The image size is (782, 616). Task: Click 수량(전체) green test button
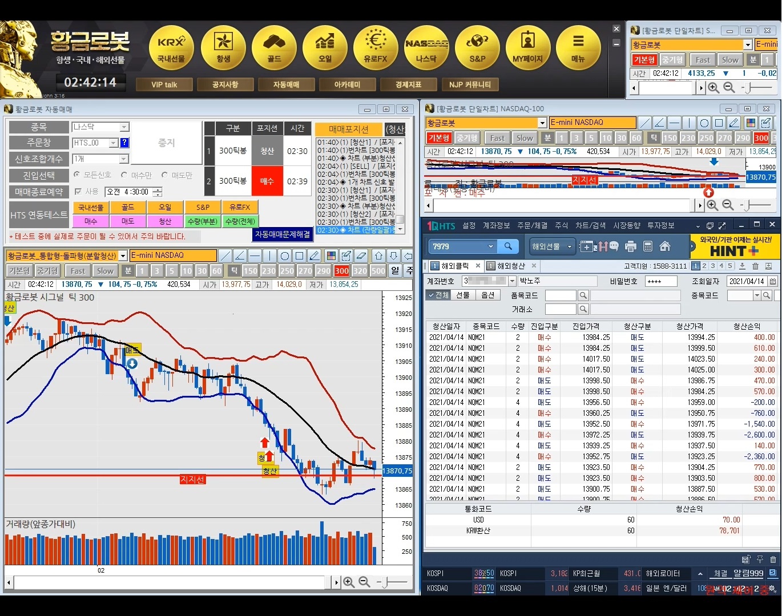(240, 221)
